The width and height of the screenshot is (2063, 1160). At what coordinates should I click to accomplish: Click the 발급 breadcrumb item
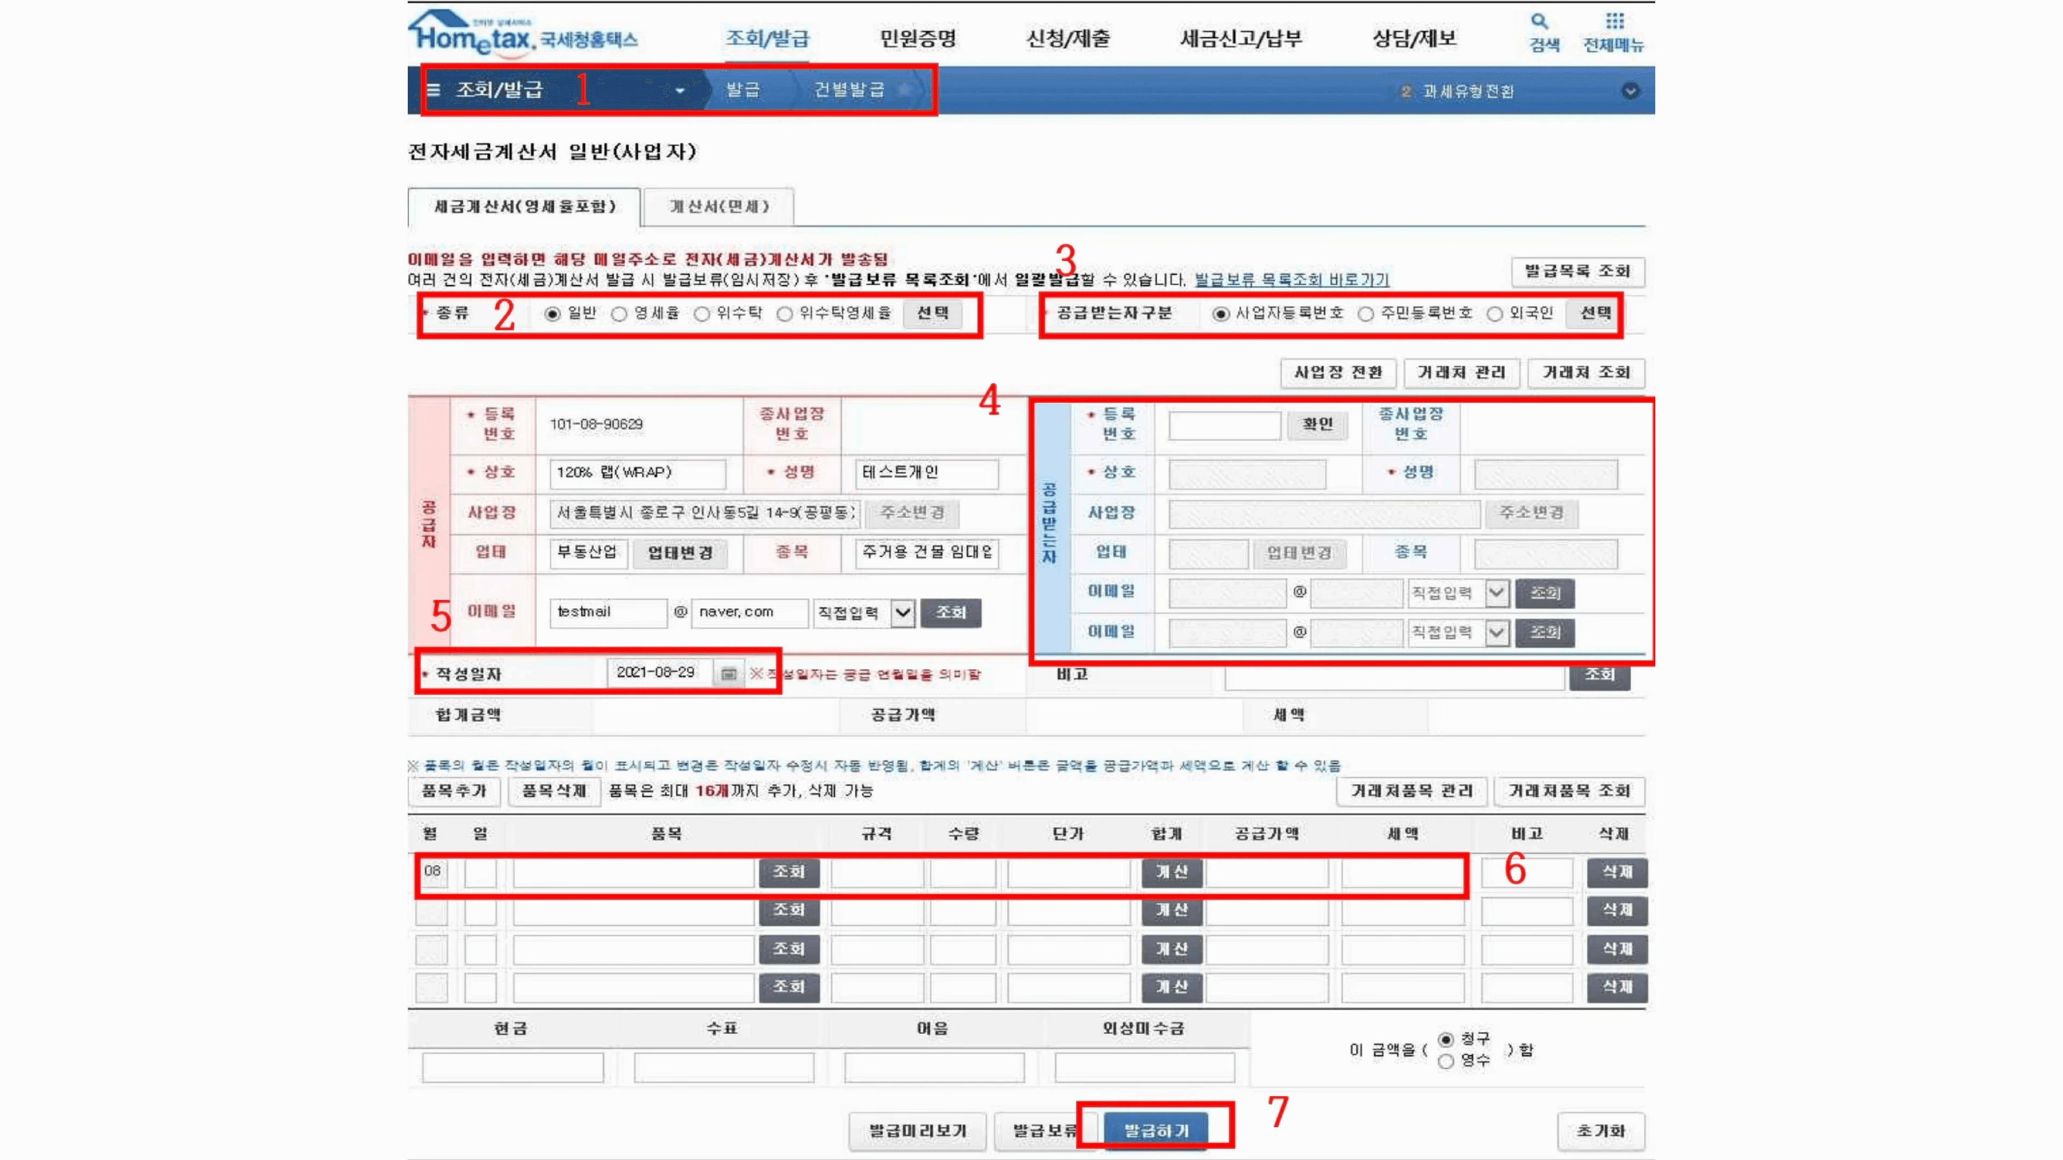pos(742,90)
